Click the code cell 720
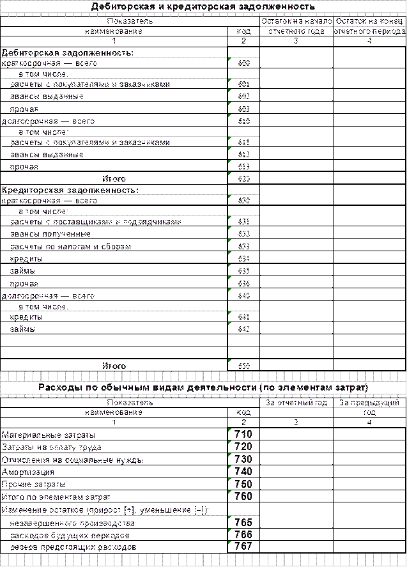The width and height of the screenshot is (407, 567). pos(243,447)
